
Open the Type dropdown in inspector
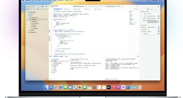pos(153,16)
